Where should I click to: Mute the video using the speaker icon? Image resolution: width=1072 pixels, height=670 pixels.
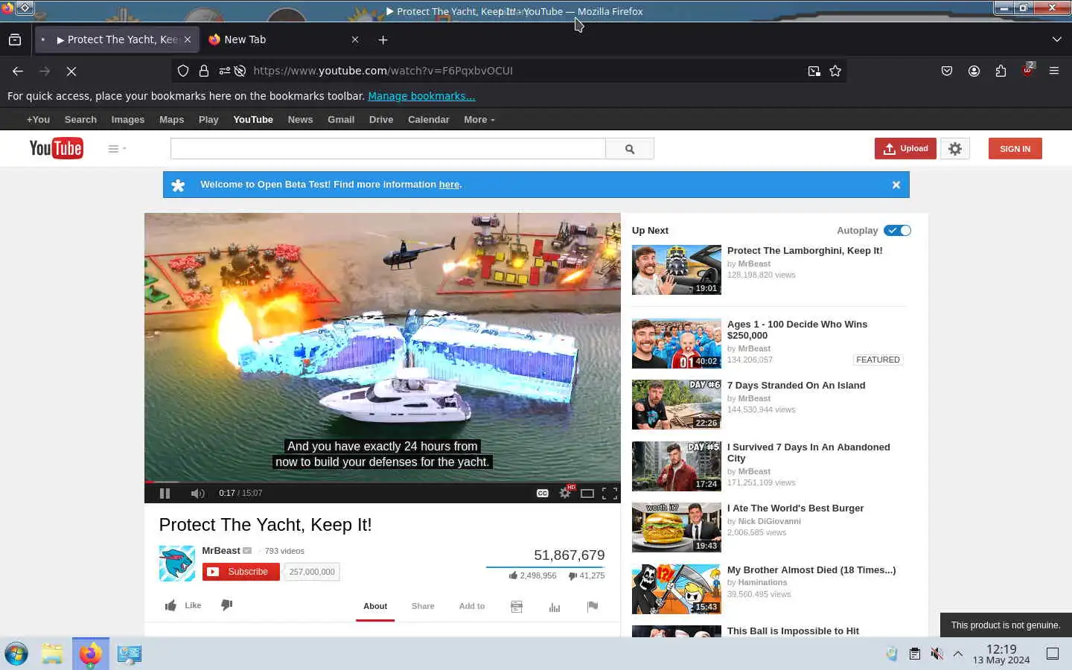tap(197, 493)
